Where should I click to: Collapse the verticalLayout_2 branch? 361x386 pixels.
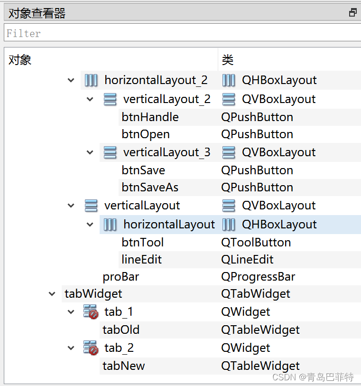tap(90, 99)
